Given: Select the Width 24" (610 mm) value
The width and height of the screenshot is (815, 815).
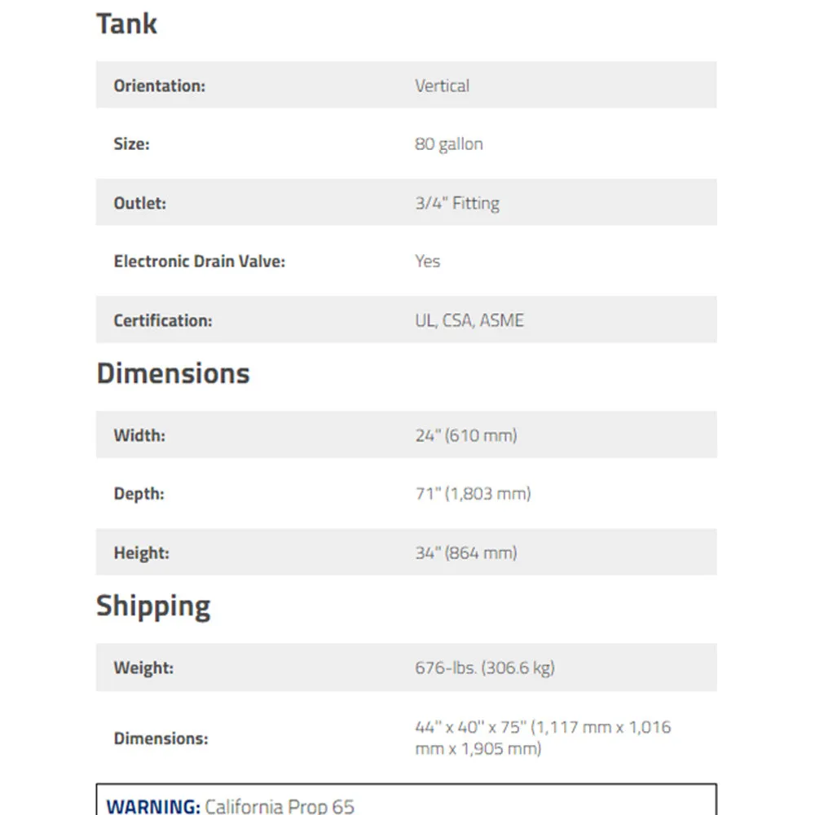Looking at the screenshot, I should click(x=465, y=435).
